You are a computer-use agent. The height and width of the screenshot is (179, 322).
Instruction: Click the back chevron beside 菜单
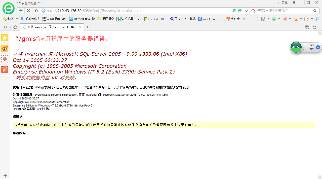[278, 3]
